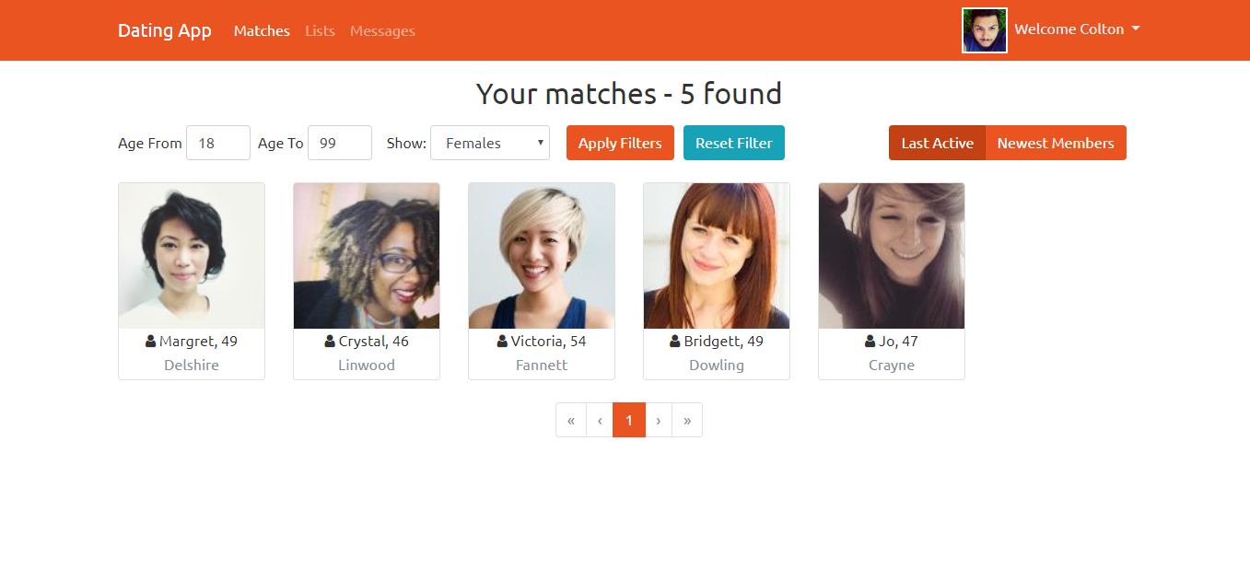This screenshot has height=569, width=1250.
Task: Click the Reset Filter button
Action: 734,143
